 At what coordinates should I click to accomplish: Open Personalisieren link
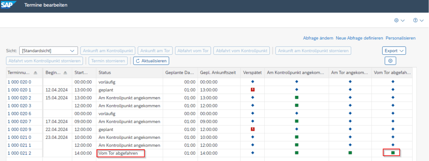coord(401,38)
